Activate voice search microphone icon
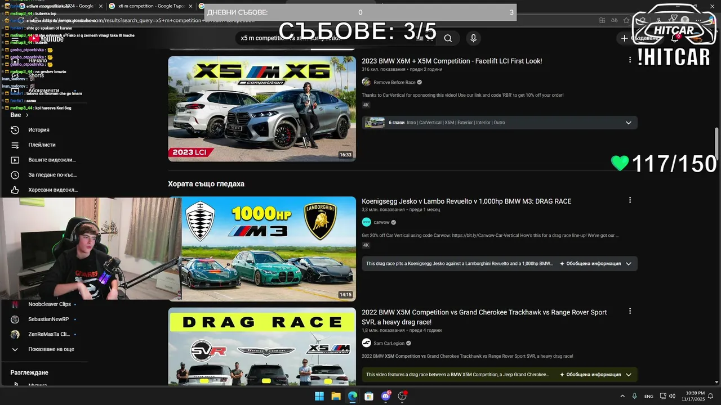 (473, 38)
